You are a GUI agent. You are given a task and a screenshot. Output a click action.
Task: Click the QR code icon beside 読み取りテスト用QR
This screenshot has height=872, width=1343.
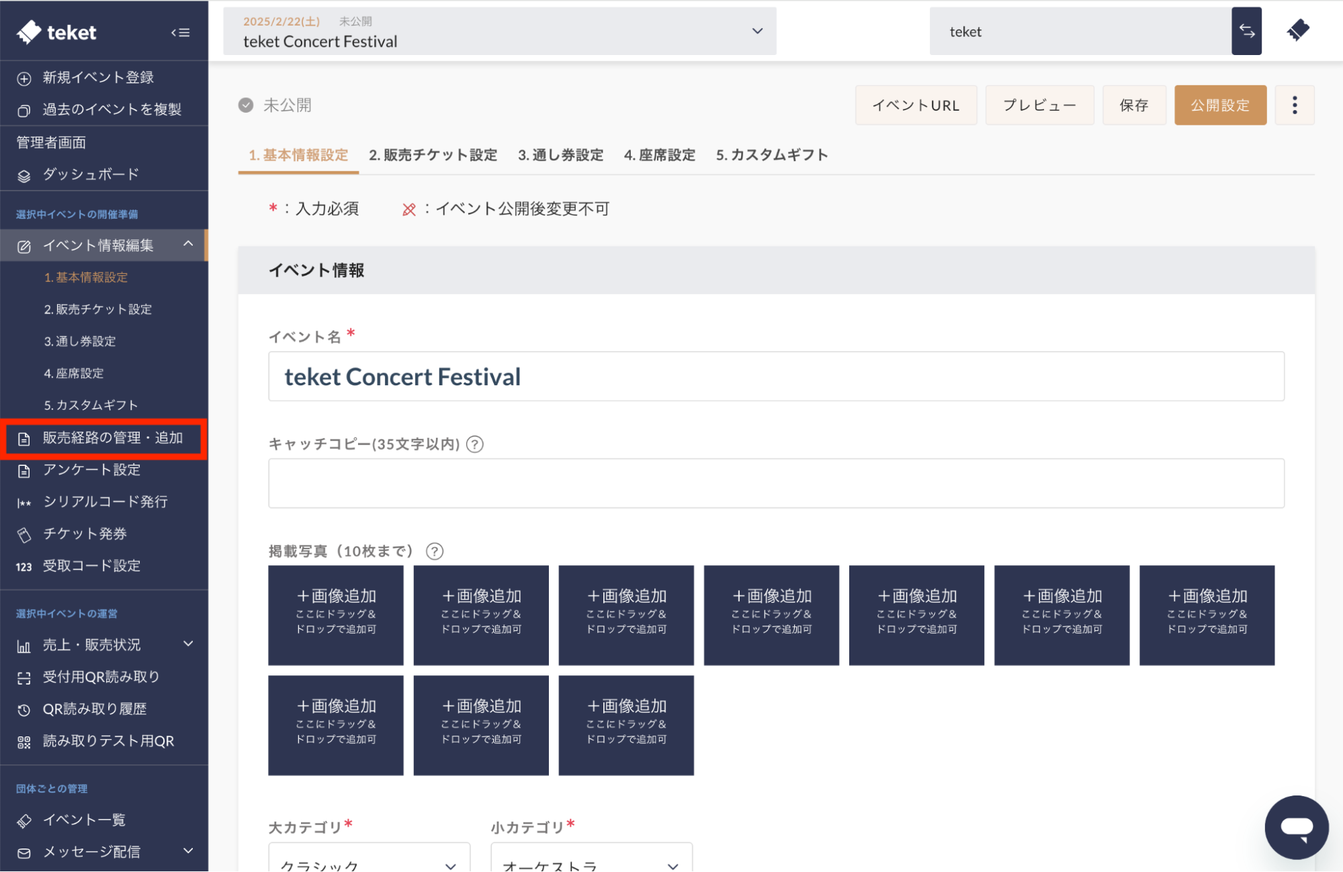(x=24, y=742)
